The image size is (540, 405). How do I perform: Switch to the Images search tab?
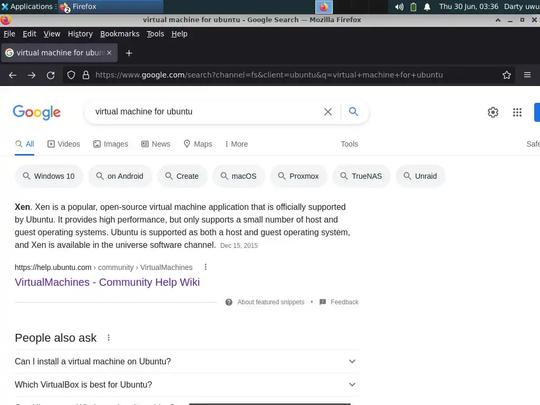(111, 144)
